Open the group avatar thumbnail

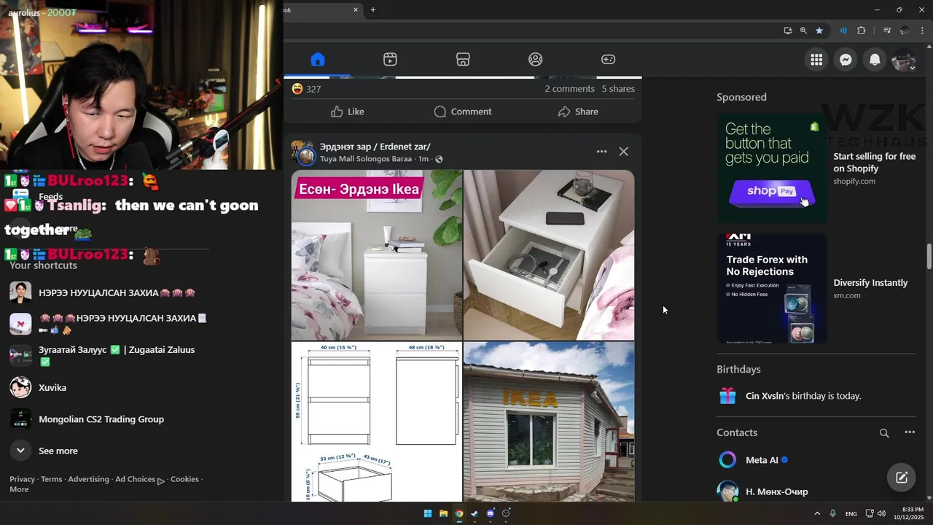302,152
